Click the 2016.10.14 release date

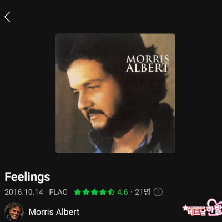point(24,192)
